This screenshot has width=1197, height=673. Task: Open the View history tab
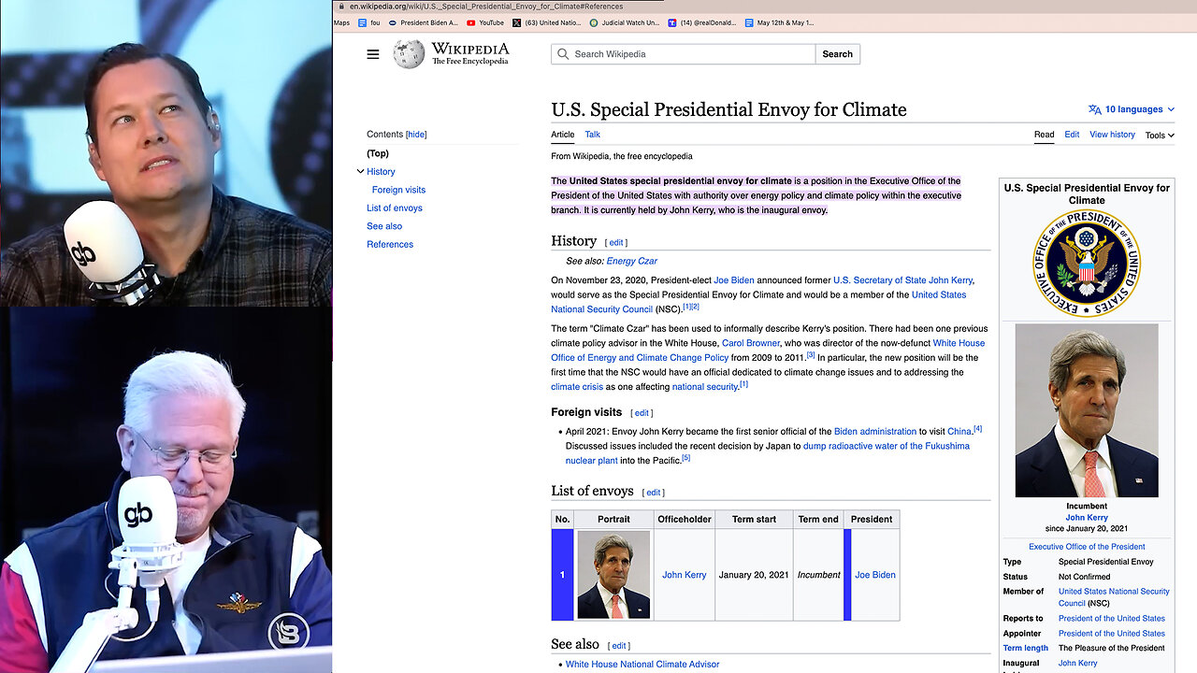point(1112,135)
